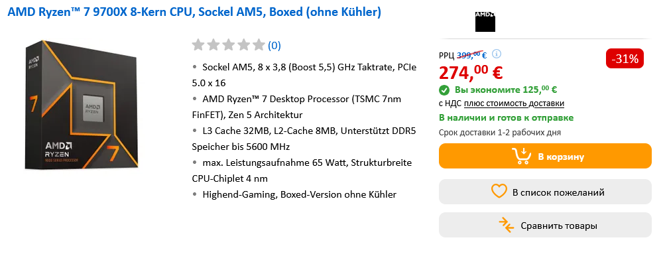Click the green savings checkmark icon

point(444,90)
